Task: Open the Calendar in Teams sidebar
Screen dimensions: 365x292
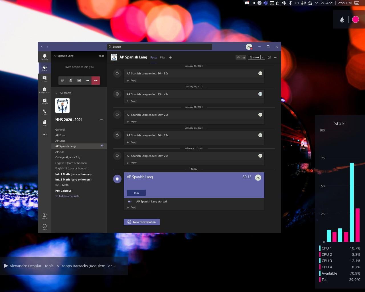Action: click(x=44, y=101)
